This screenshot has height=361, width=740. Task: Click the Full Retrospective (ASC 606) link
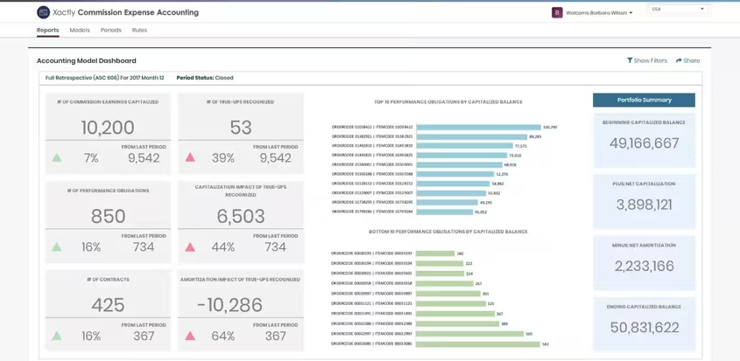pos(105,78)
